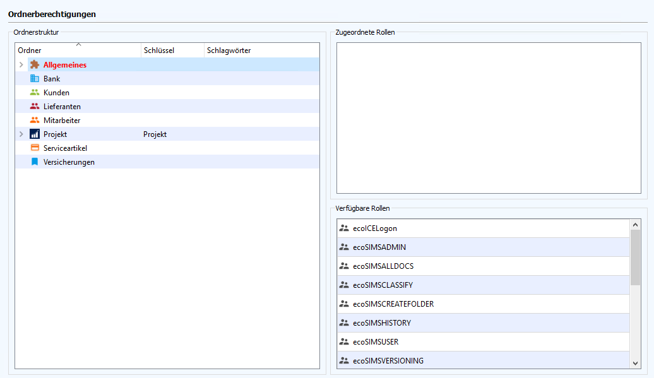Click the available roles scrollbar thumb
The height and width of the screenshot is (378, 654).
(635, 257)
